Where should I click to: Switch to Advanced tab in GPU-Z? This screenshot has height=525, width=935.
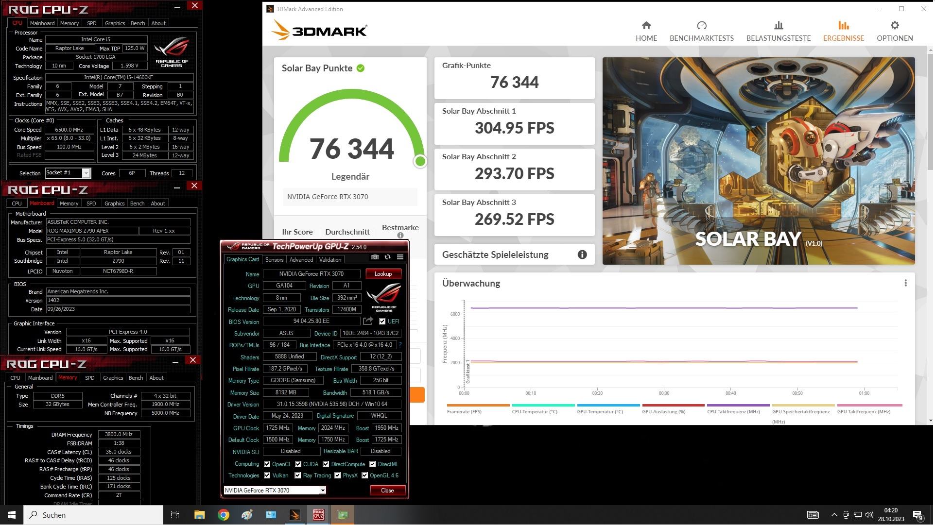(x=302, y=260)
